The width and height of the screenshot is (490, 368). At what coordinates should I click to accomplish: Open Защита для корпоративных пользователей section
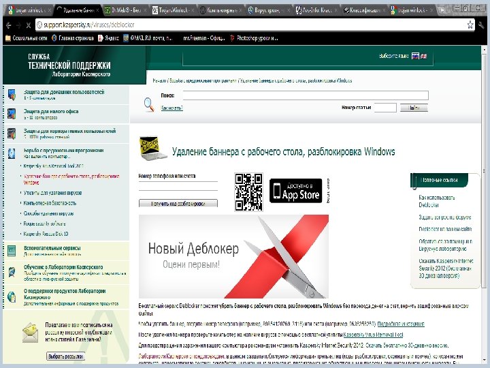69,131
